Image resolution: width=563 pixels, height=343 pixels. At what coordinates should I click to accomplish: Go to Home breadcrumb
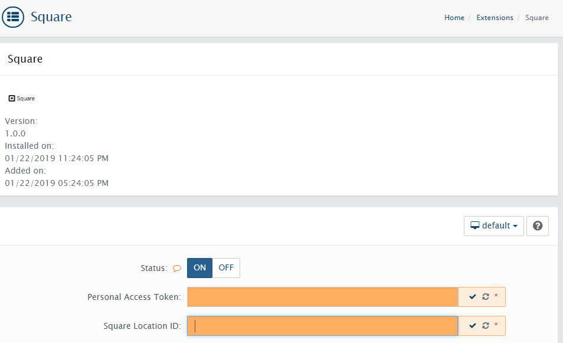point(454,18)
